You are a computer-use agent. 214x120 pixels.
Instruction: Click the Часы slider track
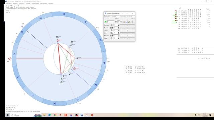(127, 30)
